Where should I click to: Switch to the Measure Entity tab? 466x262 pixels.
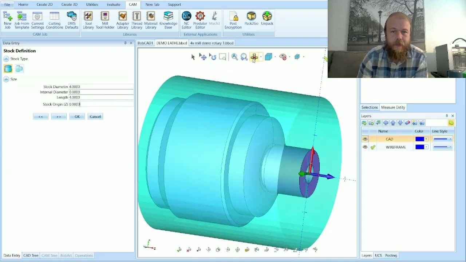(393, 107)
